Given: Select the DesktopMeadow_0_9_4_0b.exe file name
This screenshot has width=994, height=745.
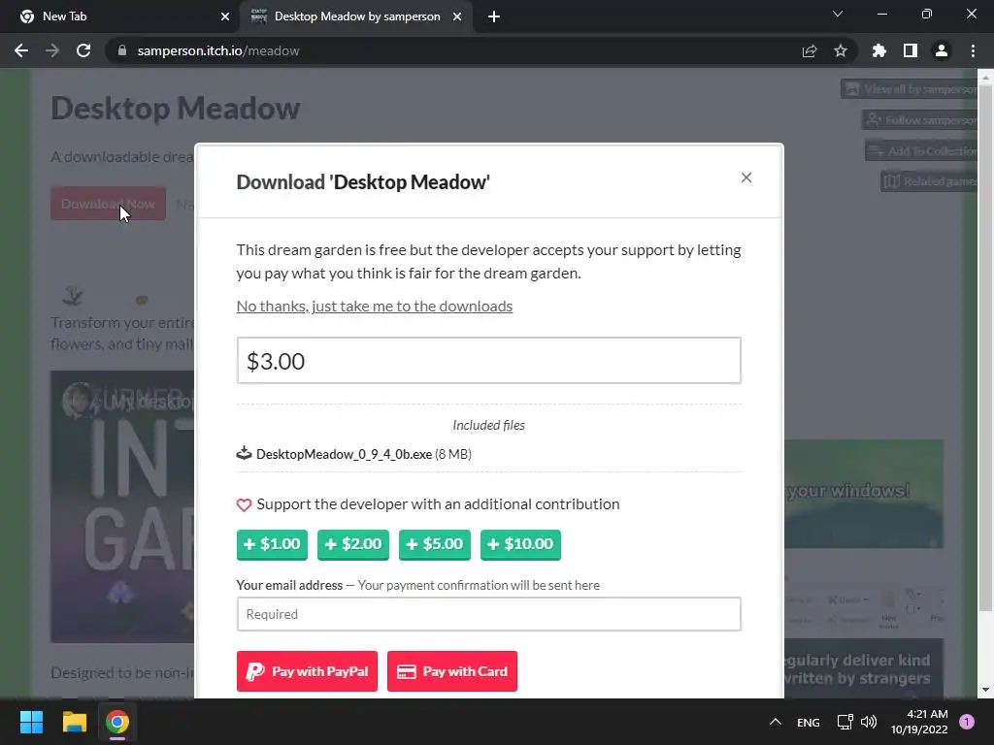Looking at the screenshot, I should [x=345, y=454].
